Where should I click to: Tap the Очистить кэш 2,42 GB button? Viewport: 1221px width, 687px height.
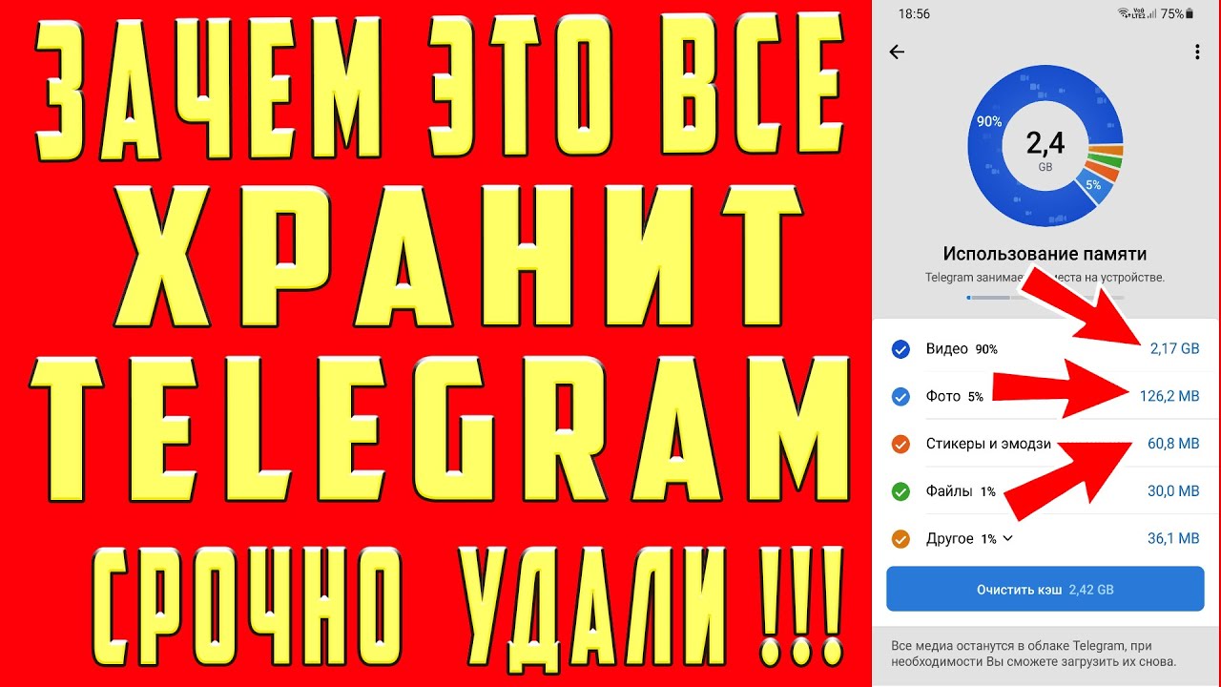[1045, 590]
